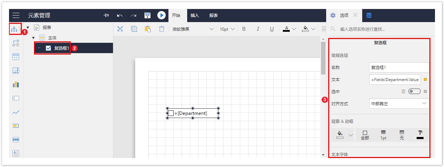Click the yellow expression marker beside 文本
Viewport: 444px width, 167px height.
point(425,79)
